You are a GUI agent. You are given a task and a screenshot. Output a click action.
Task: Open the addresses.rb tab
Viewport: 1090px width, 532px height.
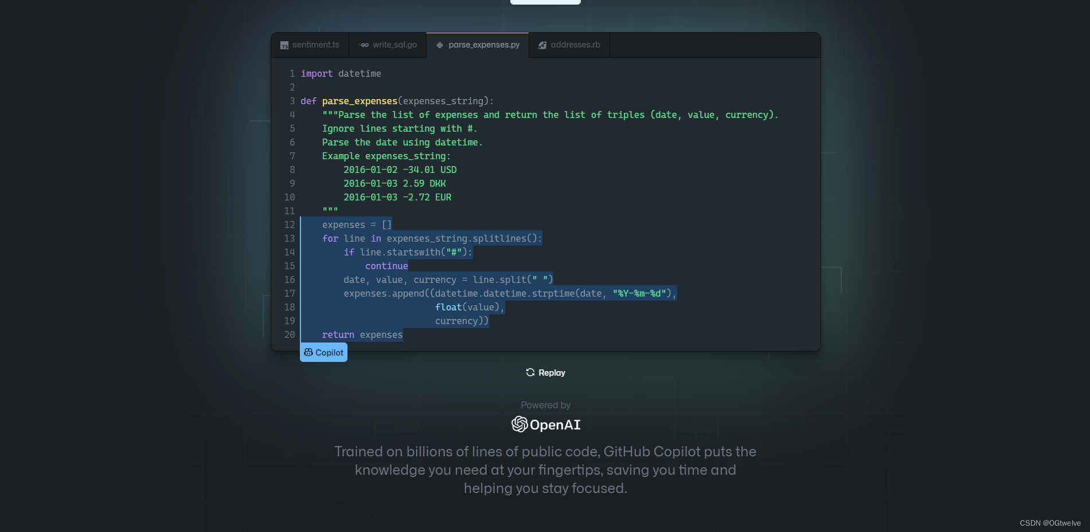tap(569, 45)
